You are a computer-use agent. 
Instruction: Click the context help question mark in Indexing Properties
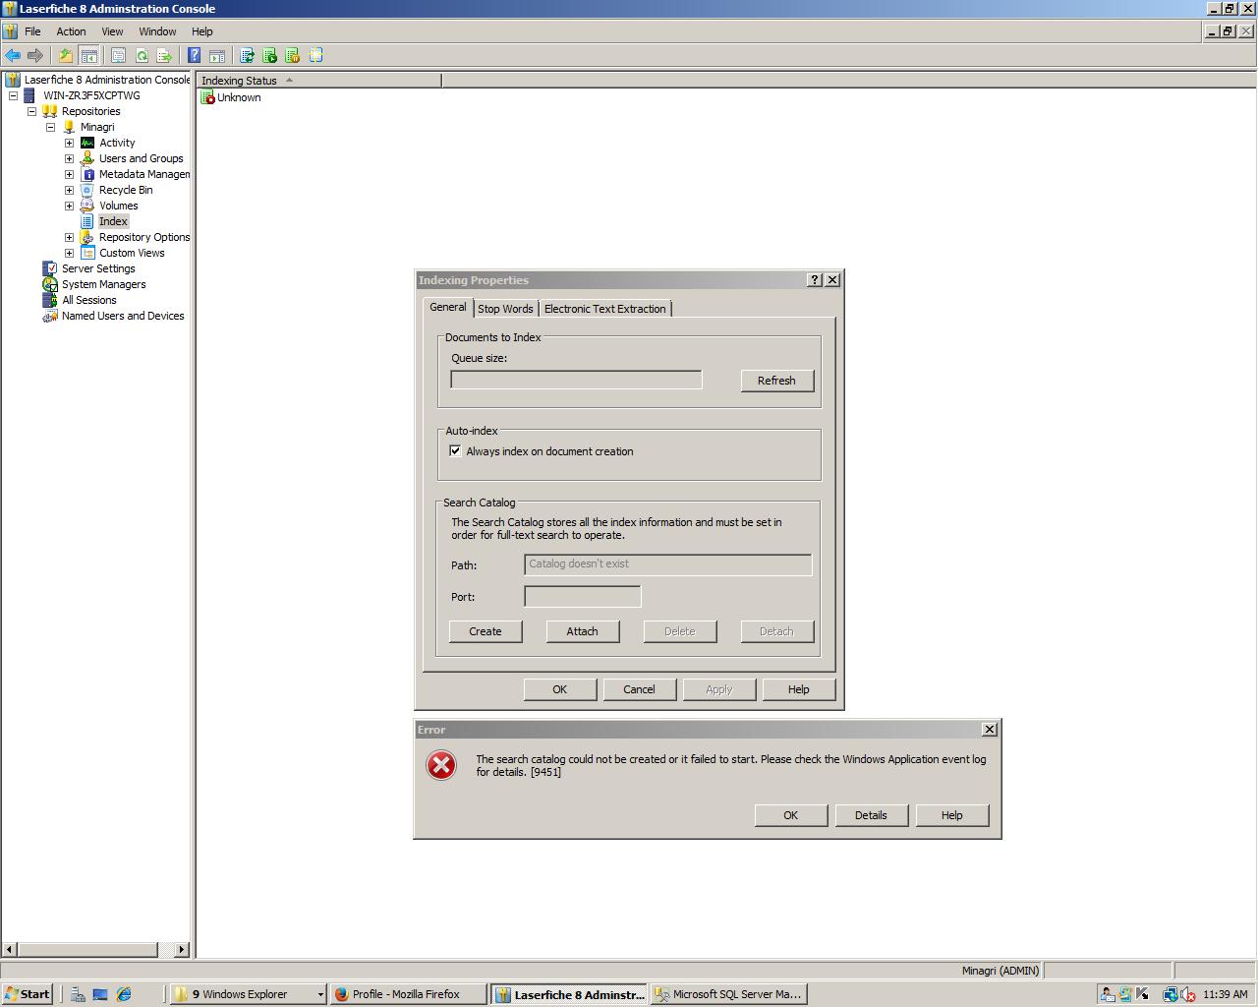[x=815, y=280]
